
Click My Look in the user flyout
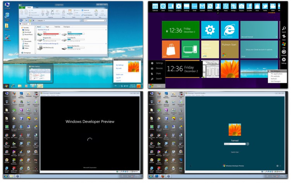click(119, 68)
